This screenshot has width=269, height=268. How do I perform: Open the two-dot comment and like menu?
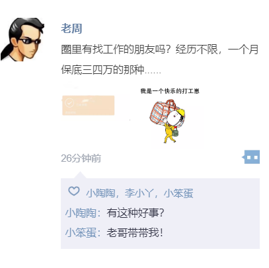(x=251, y=157)
